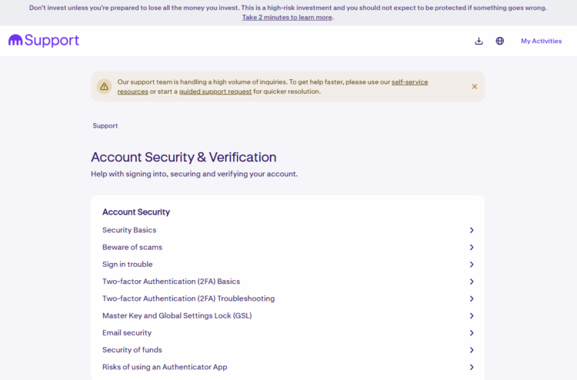Image resolution: width=577 pixels, height=380 pixels.
Task: Expand chevron beside Sign in trouble
Action: click(x=472, y=265)
